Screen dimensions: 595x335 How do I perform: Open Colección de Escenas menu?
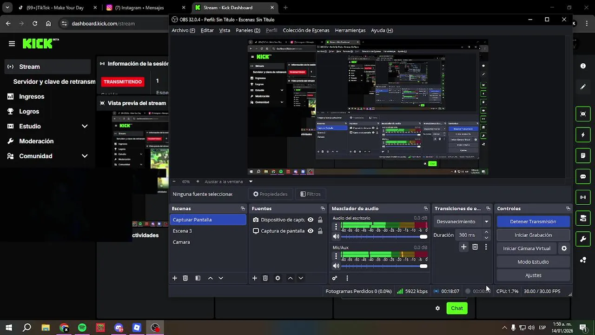tap(306, 30)
